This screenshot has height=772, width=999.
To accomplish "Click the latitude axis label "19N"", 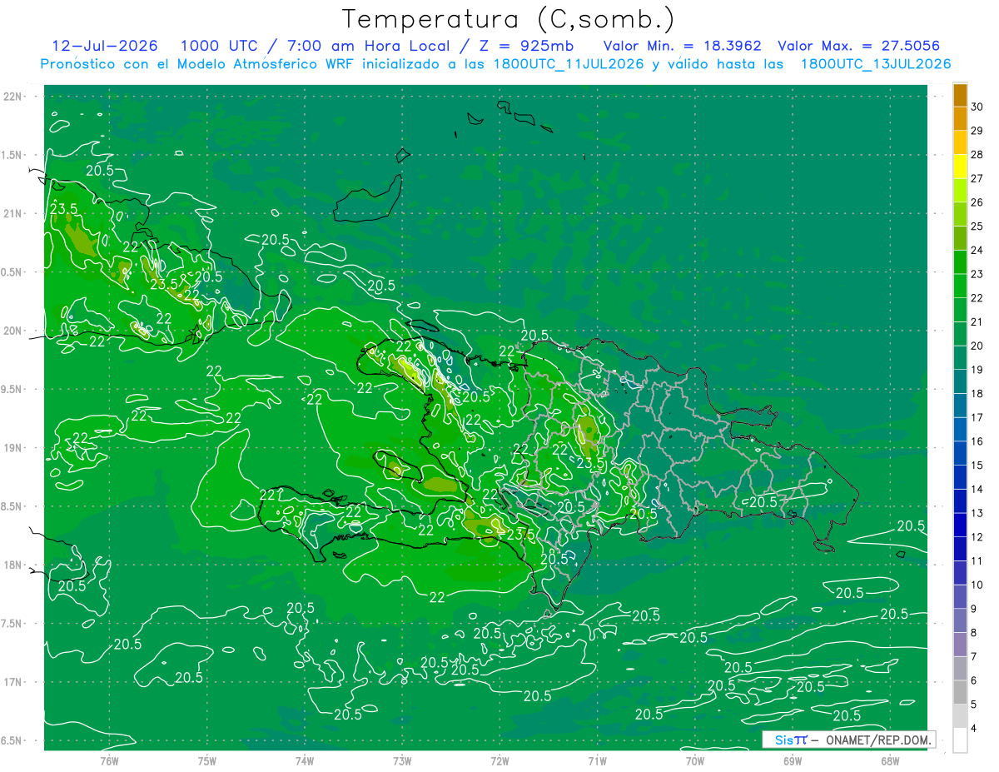I will 13,448.
